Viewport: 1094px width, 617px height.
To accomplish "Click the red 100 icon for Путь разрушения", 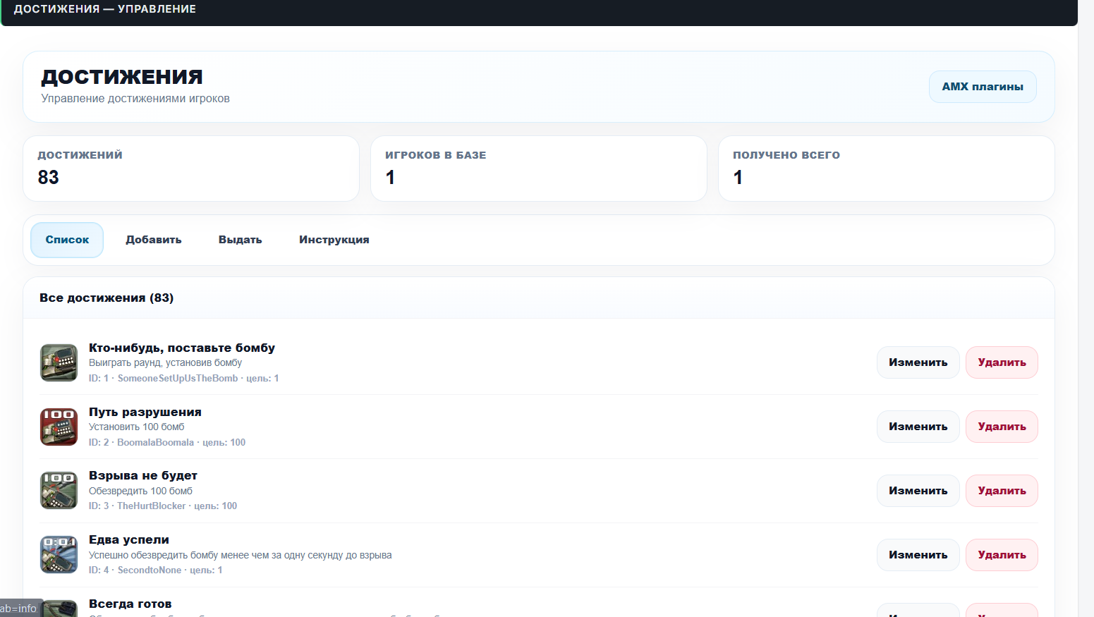I will pos(59,427).
